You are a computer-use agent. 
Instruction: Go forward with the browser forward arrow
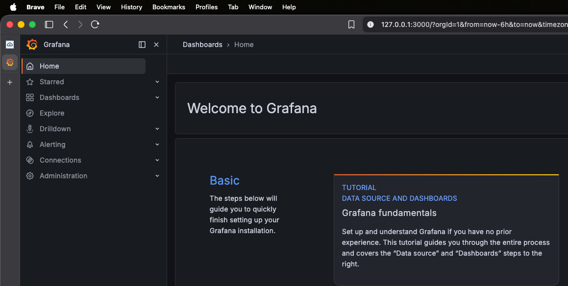[x=80, y=24]
